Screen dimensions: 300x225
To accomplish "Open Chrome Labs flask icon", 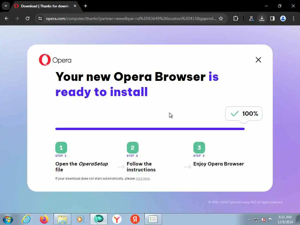I will pos(251,18).
